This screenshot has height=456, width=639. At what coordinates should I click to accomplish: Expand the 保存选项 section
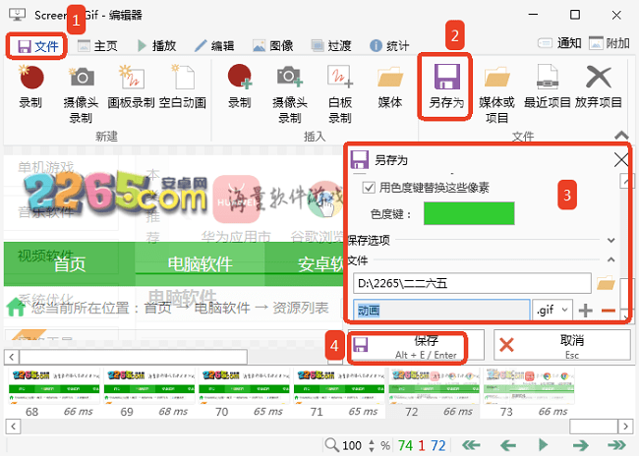tap(610, 240)
